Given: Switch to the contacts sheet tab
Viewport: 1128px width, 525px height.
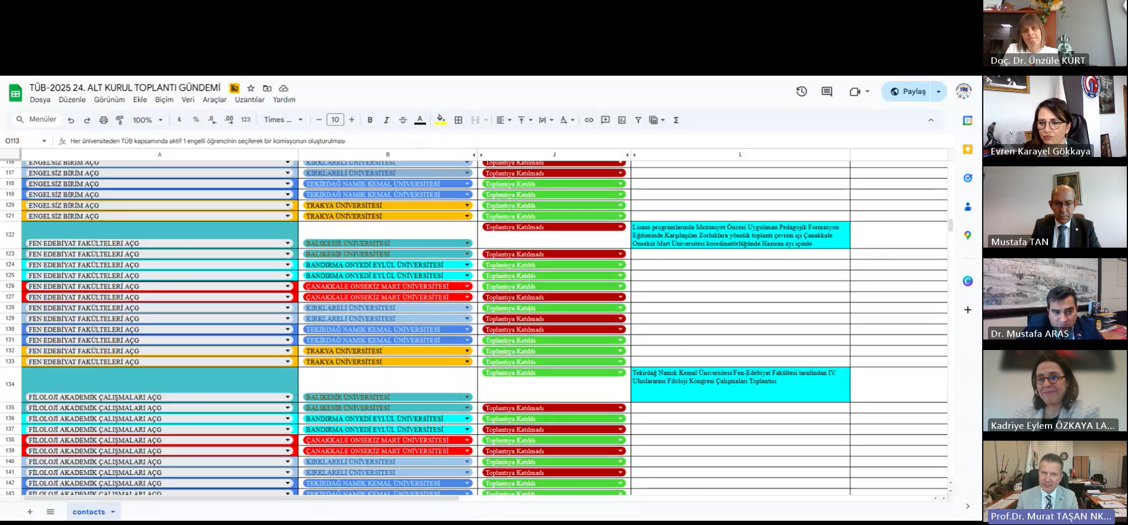Looking at the screenshot, I should click(89, 511).
